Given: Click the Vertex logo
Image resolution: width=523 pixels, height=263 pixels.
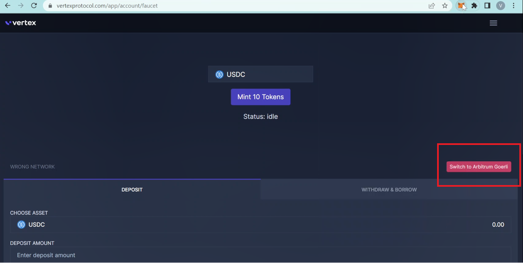Looking at the screenshot, I should [21, 23].
